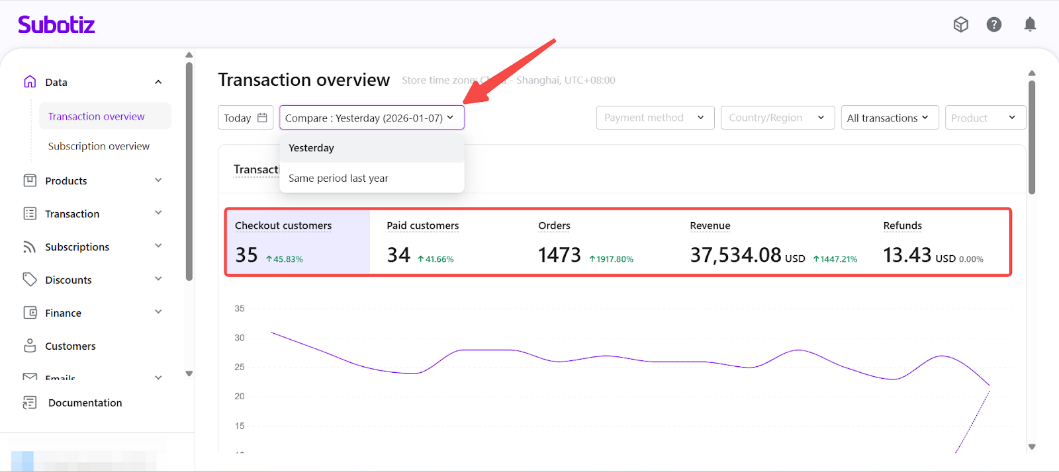Open the Today date picker
Screen dimensions: 1059x472
pos(245,118)
